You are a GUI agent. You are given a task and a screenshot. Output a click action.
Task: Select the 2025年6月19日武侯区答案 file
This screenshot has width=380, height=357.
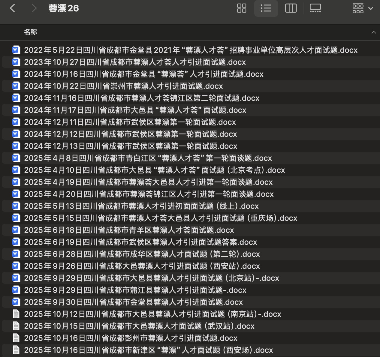tap(140, 242)
